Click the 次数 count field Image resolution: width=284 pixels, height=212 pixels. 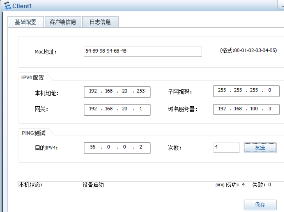click(226, 148)
